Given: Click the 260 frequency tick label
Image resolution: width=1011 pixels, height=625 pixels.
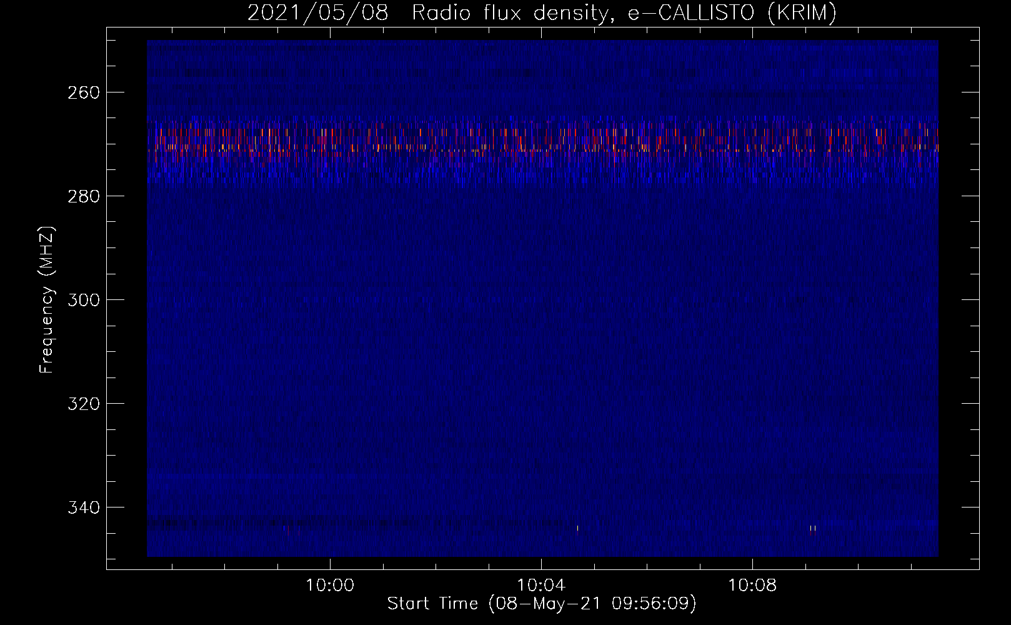Looking at the screenshot, I should pyautogui.click(x=83, y=92).
